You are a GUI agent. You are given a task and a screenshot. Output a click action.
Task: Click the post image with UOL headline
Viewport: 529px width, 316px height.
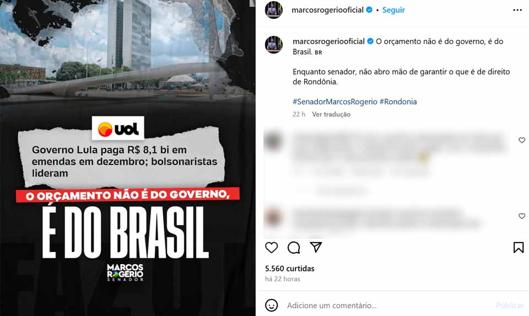click(x=127, y=158)
